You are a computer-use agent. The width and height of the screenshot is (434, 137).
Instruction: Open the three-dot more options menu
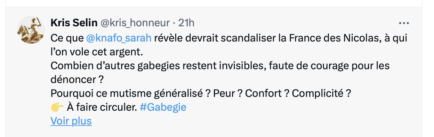coord(404,23)
